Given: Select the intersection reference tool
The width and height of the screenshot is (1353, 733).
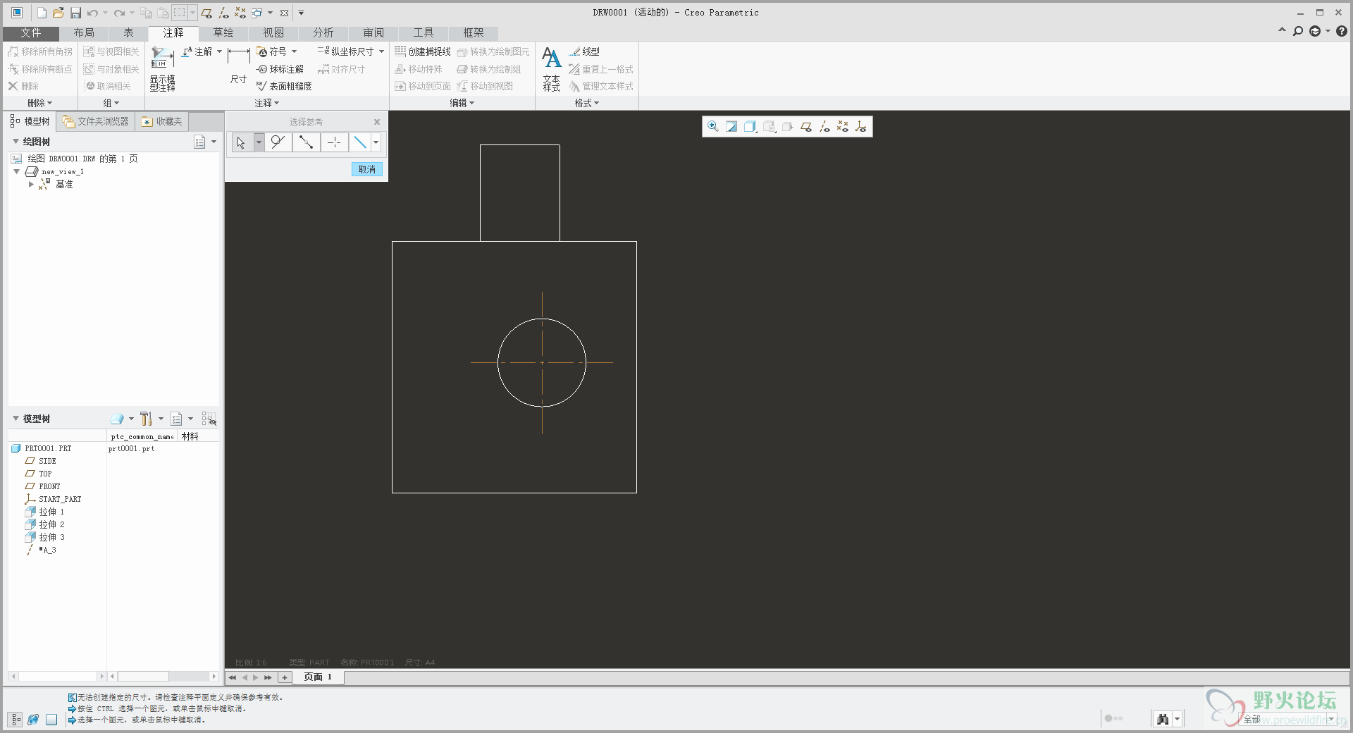Looking at the screenshot, I should click(x=334, y=142).
